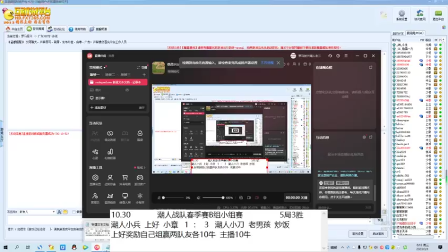
Task: Open the Windows Start menu
Action: click(x=6, y=248)
